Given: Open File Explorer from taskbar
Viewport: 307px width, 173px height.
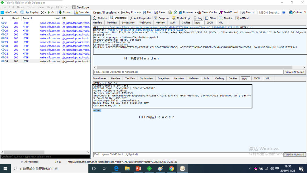Looking at the screenshot, I should click(127, 168).
